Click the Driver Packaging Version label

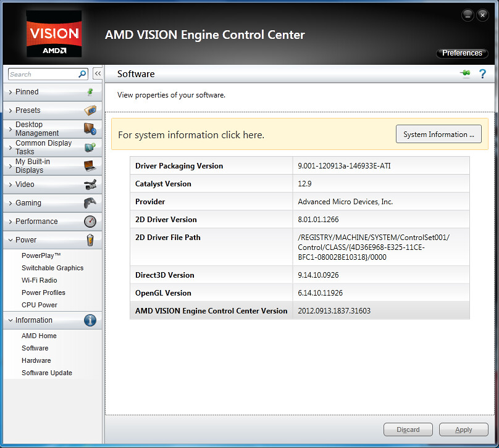(179, 166)
